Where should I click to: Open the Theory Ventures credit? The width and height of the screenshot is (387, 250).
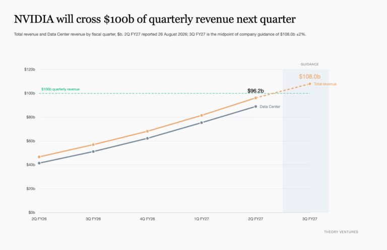click(341, 232)
